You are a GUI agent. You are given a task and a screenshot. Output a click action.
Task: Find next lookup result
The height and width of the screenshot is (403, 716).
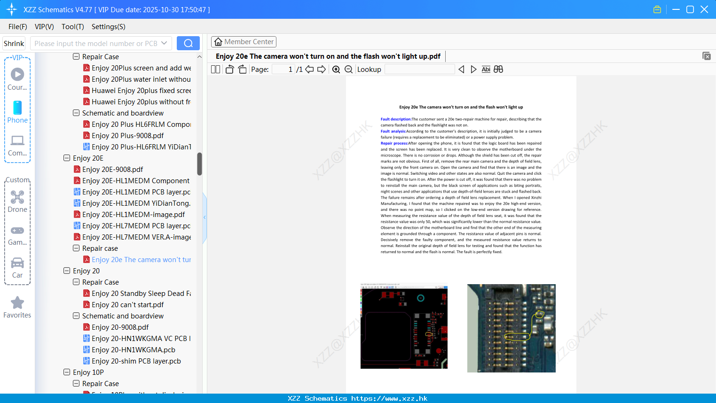[x=473, y=69]
